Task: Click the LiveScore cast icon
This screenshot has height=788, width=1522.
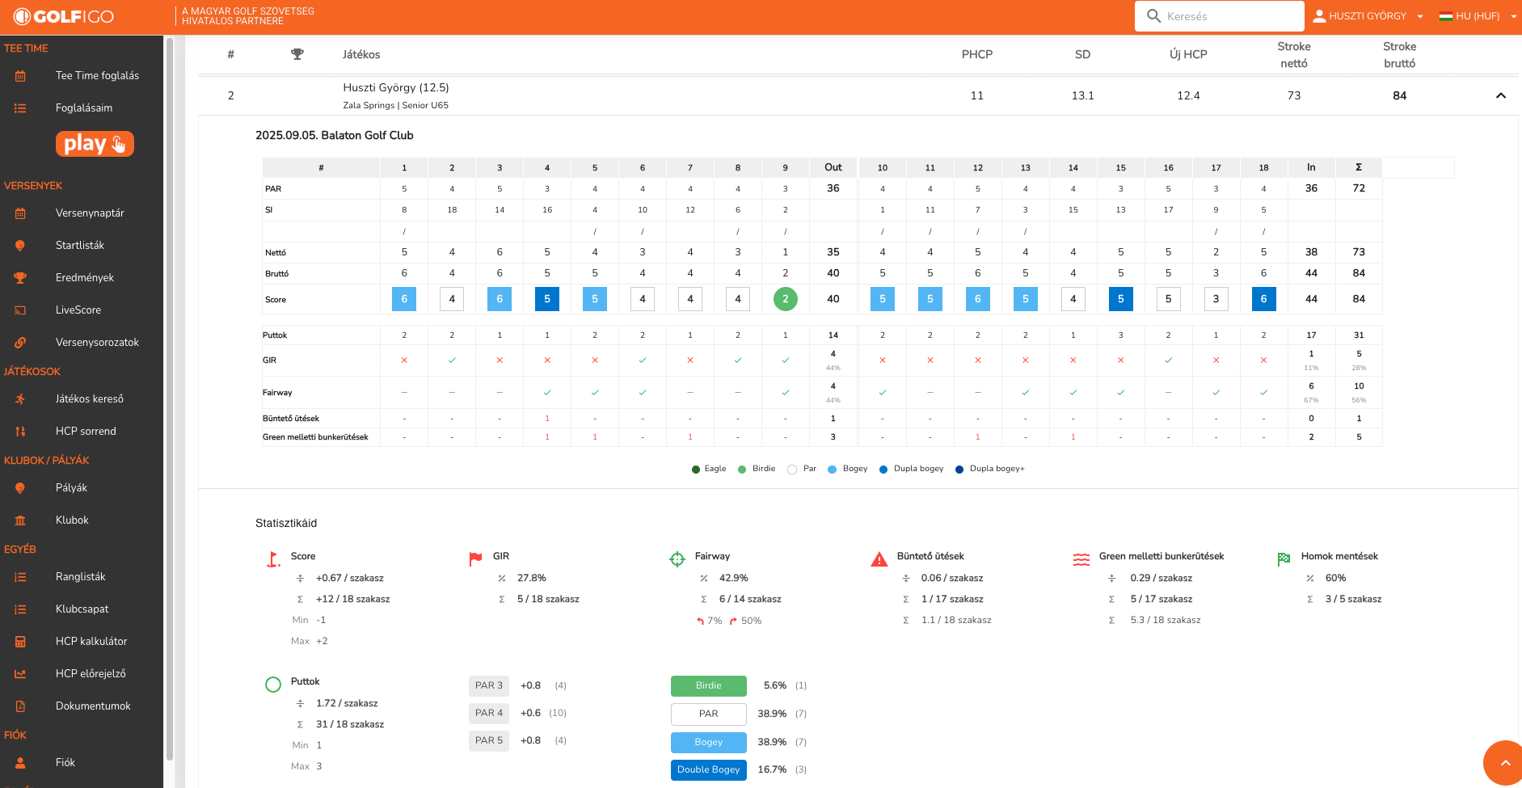Action: point(20,310)
